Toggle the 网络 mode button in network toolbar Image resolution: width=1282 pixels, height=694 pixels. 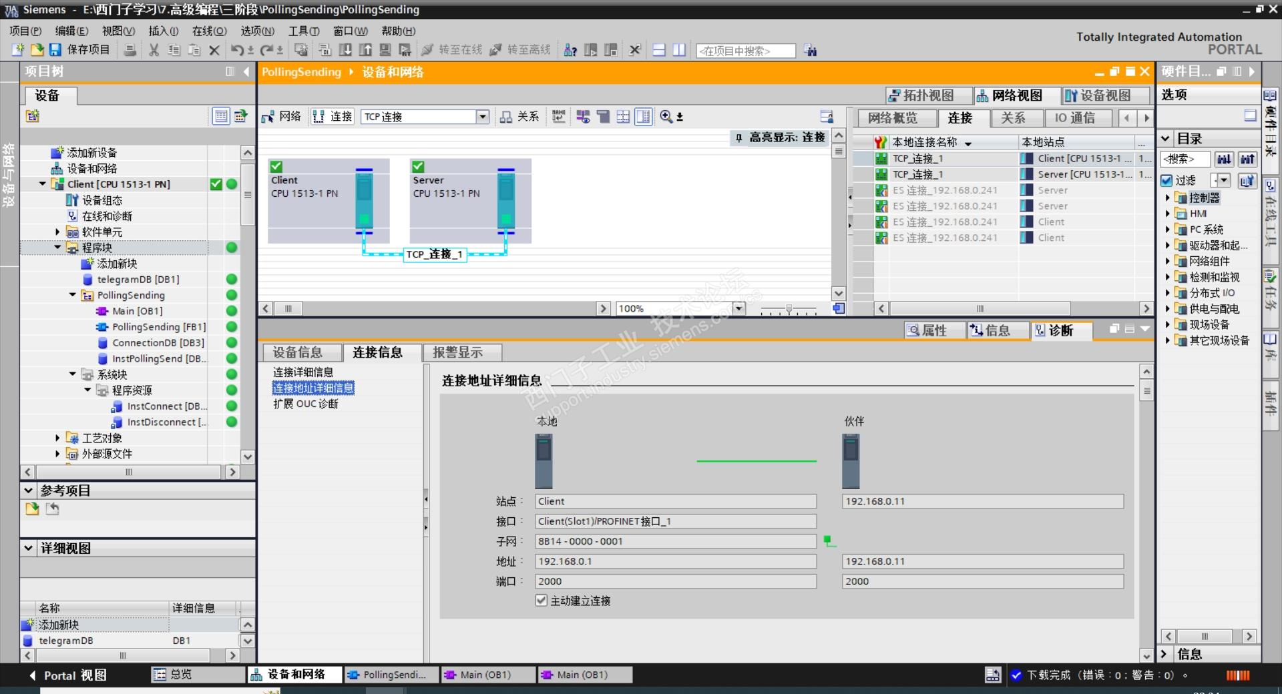pyautogui.click(x=281, y=117)
